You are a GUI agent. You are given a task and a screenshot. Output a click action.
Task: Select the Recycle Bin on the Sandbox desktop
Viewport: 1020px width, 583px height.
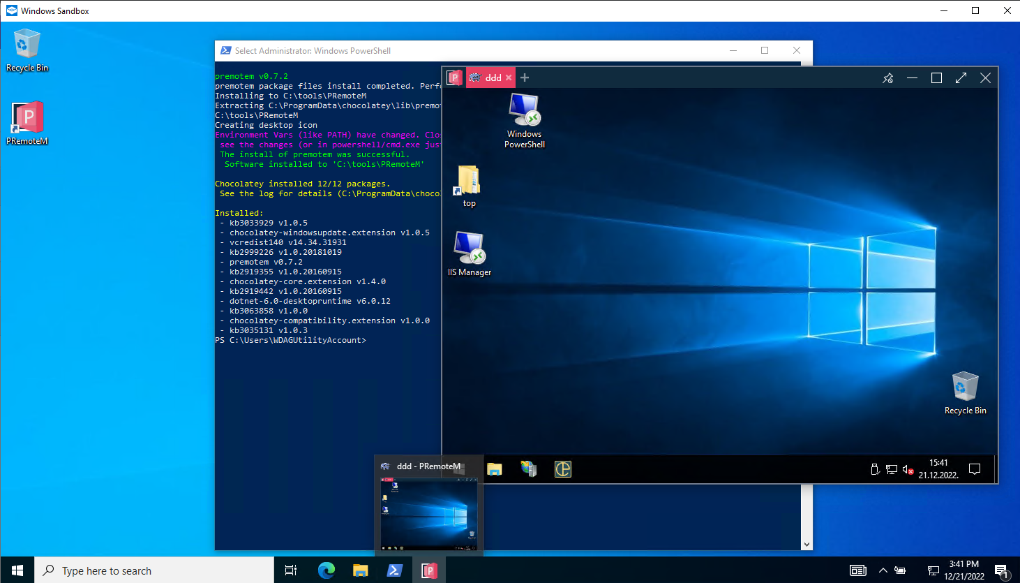(x=27, y=50)
